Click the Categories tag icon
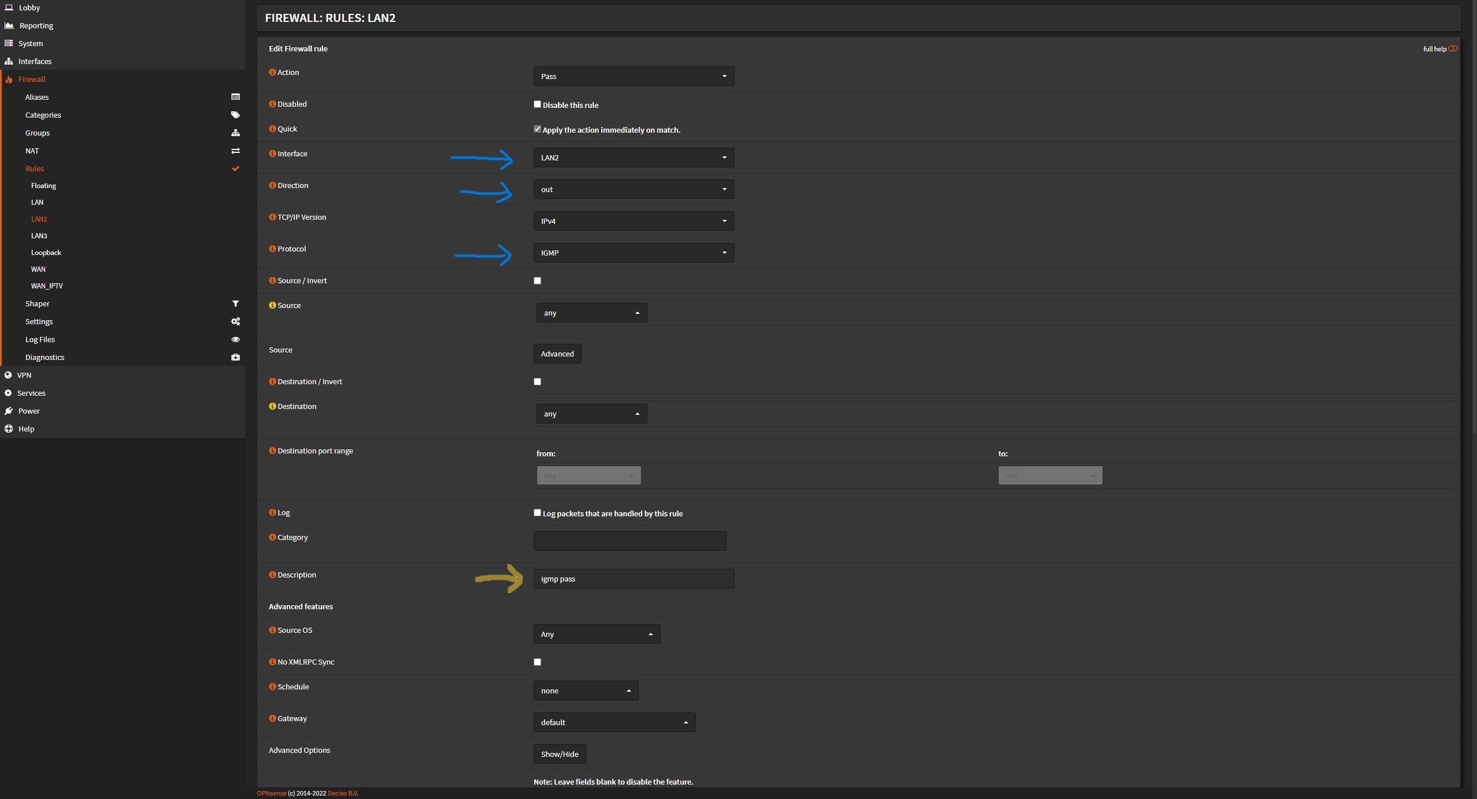 tap(235, 115)
